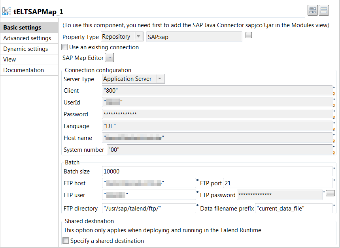
Task: Click the tELTSAPMap_1 component title
Action: tap(38, 11)
